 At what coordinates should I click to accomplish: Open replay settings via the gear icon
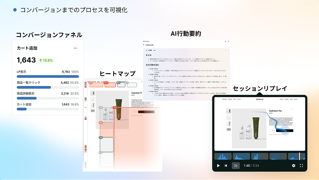[x=294, y=166]
